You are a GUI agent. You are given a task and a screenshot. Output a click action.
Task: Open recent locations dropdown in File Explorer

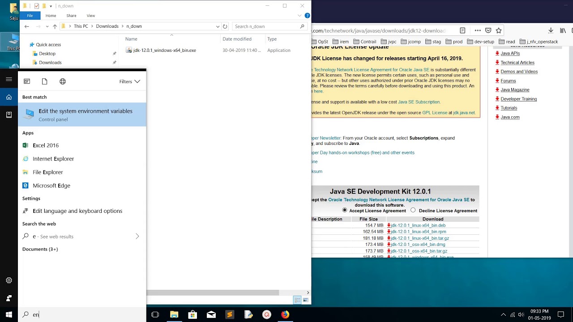47,26
